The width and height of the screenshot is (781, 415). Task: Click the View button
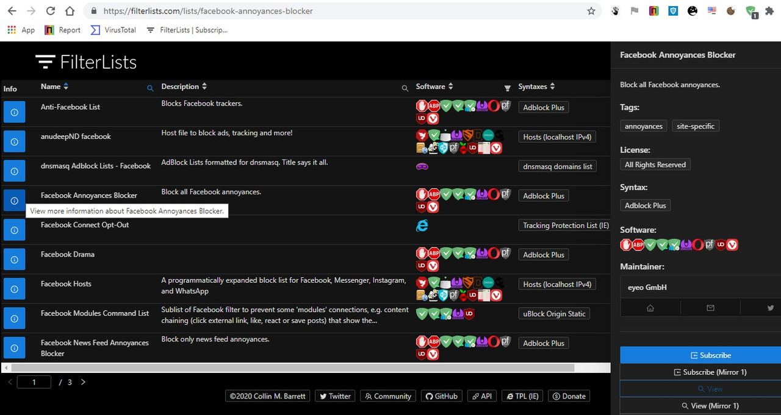(x=700, y=389)
